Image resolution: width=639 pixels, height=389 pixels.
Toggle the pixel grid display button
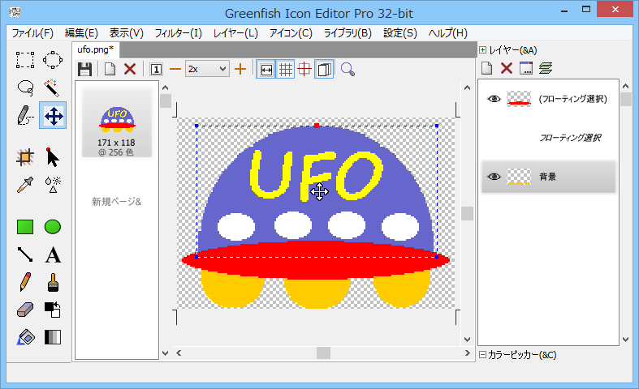286,69
